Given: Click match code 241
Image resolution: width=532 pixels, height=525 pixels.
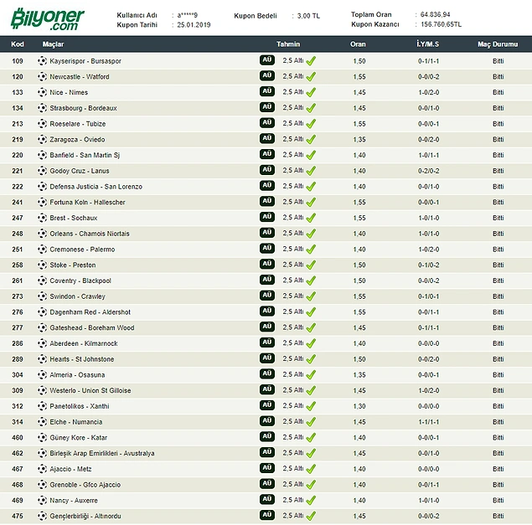Looking at the screenshot, I should 18,202.
